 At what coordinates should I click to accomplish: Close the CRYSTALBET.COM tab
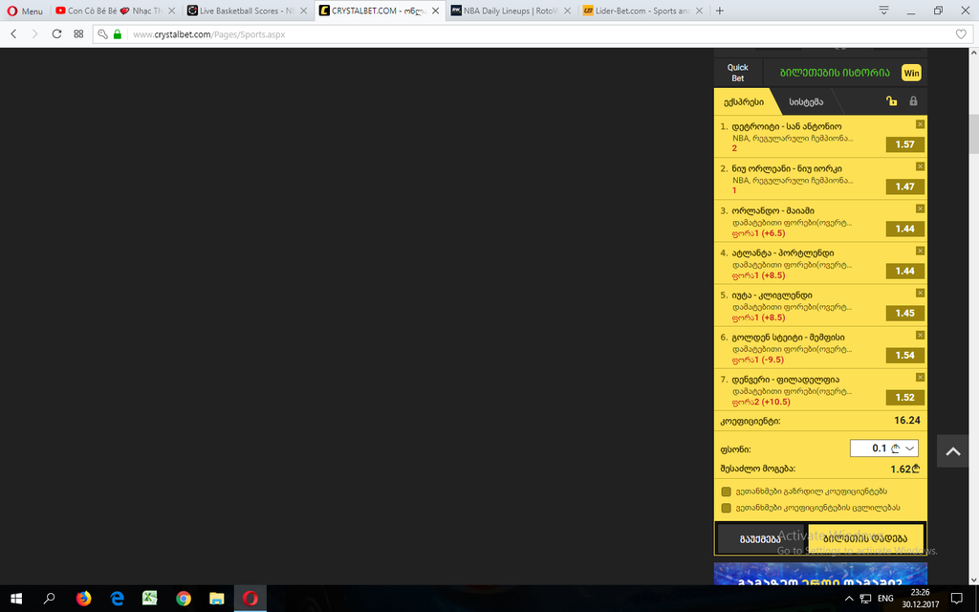435,11
